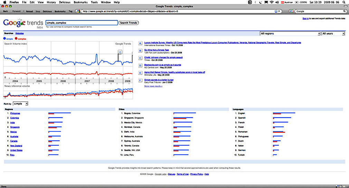Click the browser URL address field
This screenshot has height=188, width=349.
(177, 11)
